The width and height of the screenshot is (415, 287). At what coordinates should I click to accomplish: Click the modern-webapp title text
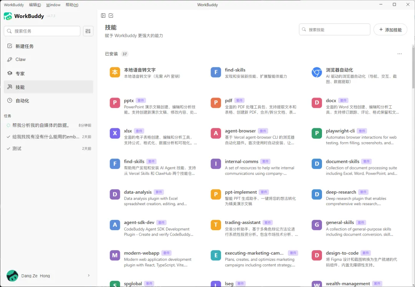[141, 253]
